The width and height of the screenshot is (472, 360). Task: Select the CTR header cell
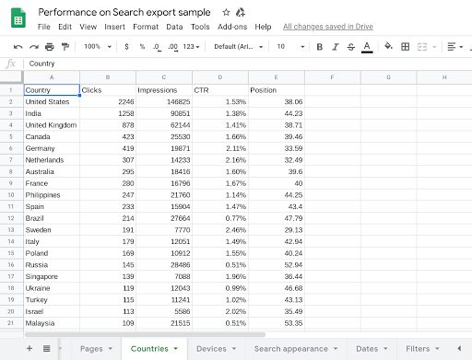pos(220,90)
